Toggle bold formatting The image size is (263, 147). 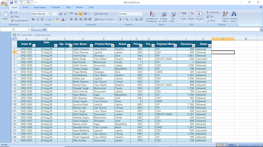(33, 19)
